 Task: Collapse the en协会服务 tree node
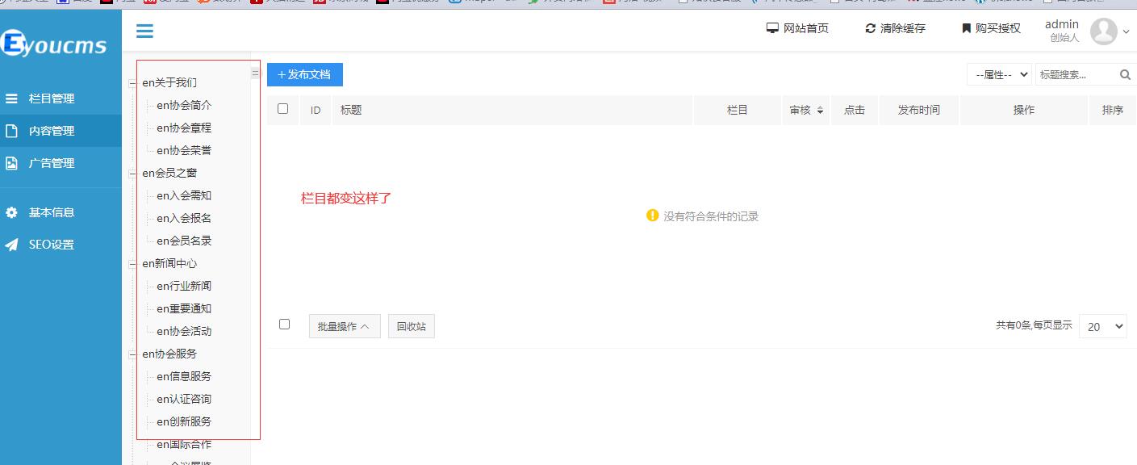133,354
